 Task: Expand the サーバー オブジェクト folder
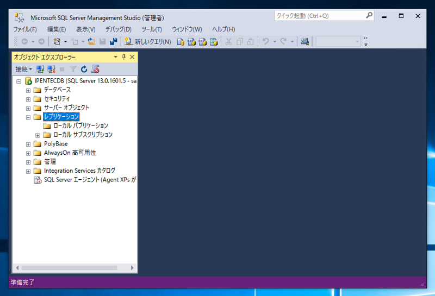[x=28, y=109]
